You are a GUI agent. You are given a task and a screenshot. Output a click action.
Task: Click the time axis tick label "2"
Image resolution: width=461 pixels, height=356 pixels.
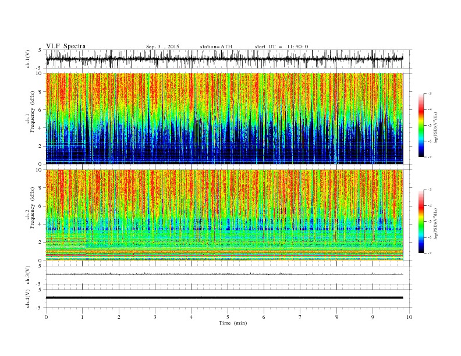119,317
